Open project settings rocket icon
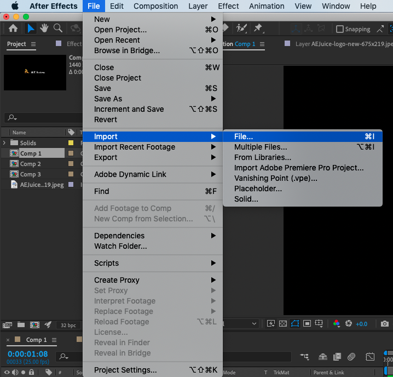Screen dimensions: 393x377 (48, 325)
